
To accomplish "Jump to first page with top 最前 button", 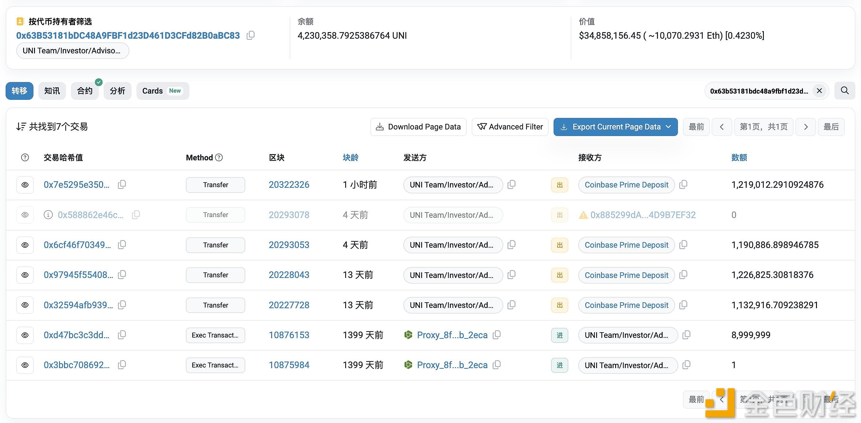I will [x=696, y=127].
